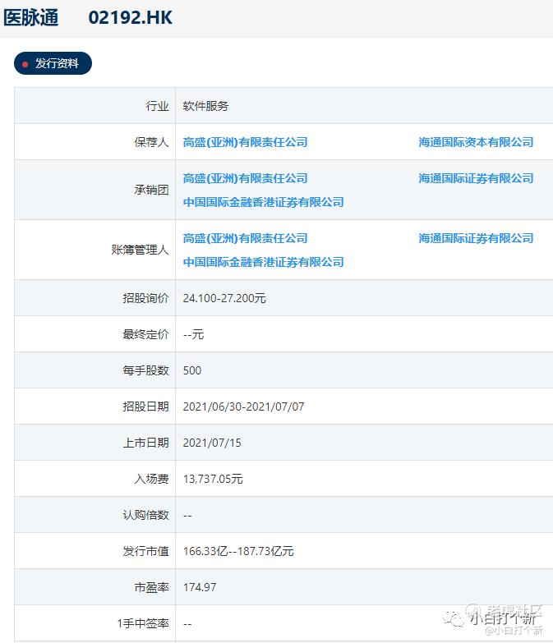This screenshot has height=643, width=553.
Task: Click the 保荐人 row label
Action: (152, 142)
